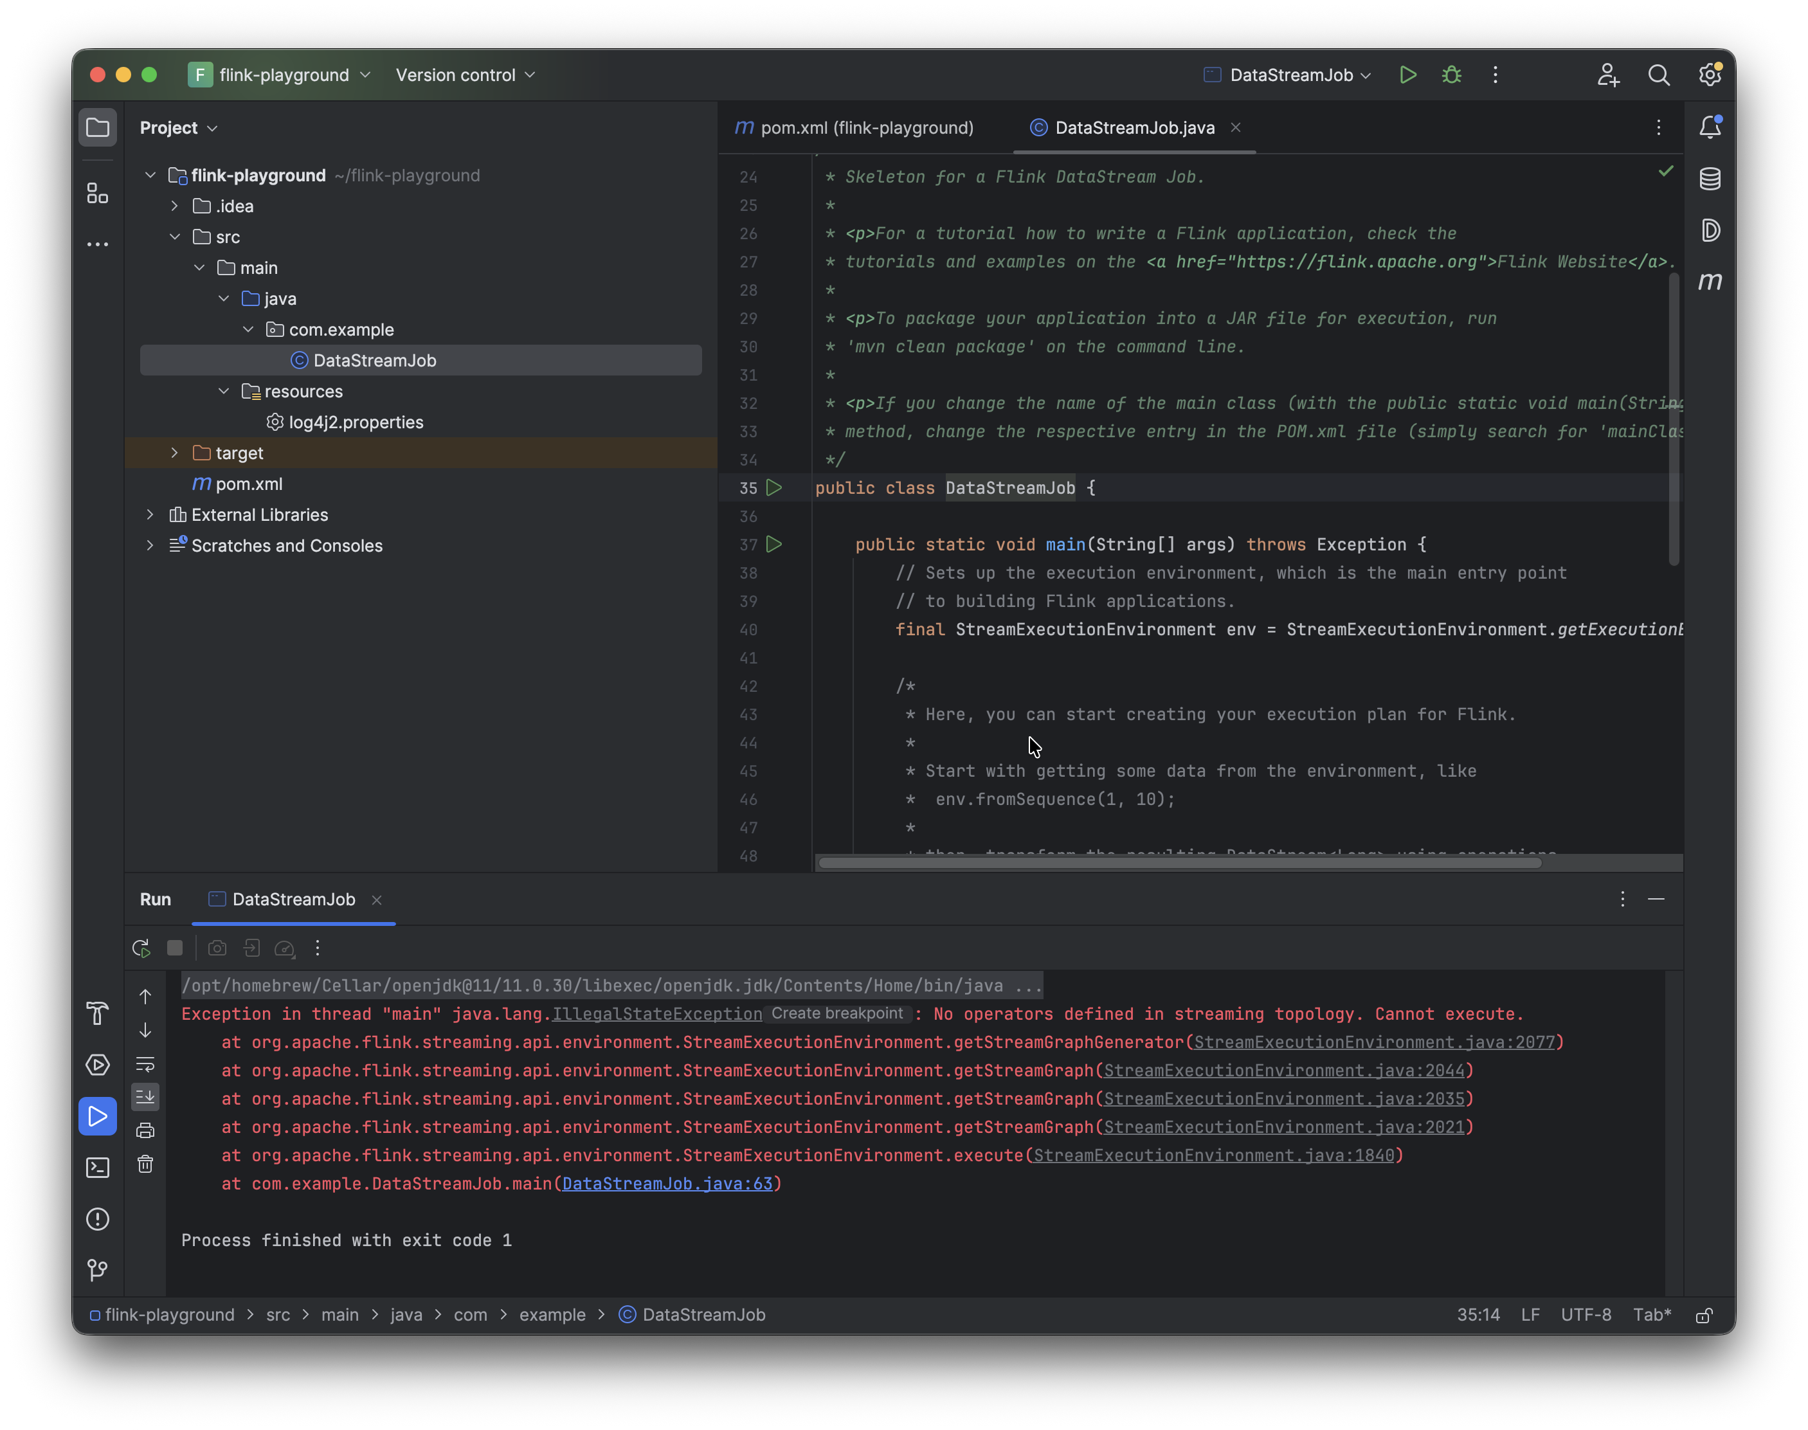The image size is (1808, 1430).
Task: Open the Services tool window
Action: [x=98, y=1065]
